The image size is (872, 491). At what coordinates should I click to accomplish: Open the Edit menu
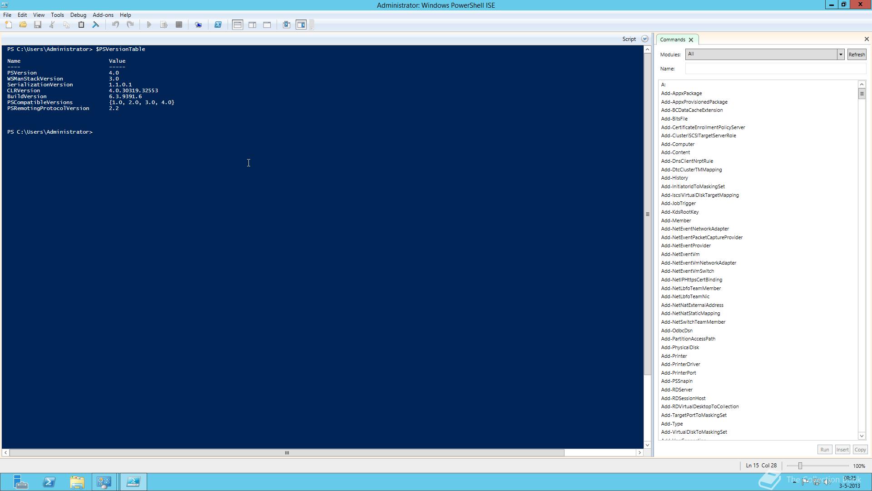click(22, 15)
